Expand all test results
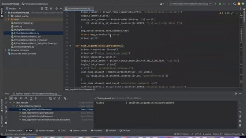 (31, 99)
